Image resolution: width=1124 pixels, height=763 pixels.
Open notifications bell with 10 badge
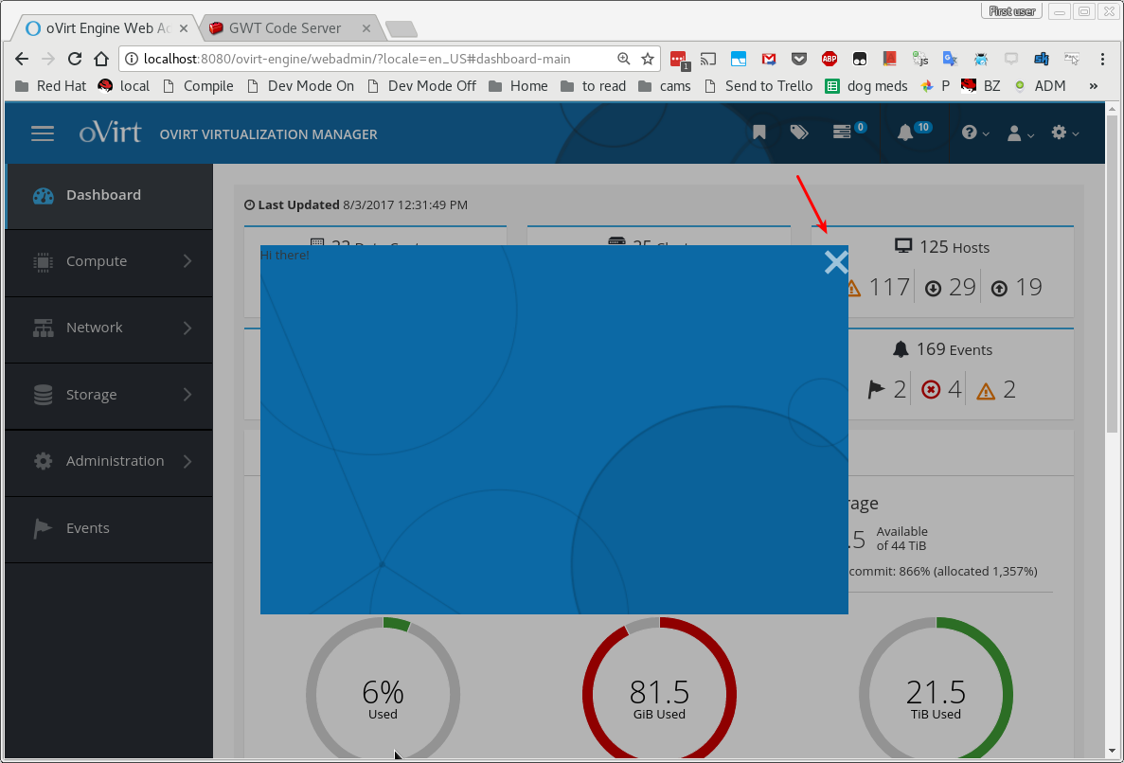pos(906,133)
